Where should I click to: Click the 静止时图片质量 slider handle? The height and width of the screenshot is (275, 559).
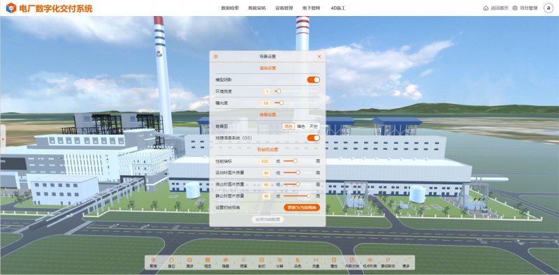[x=309, y=196]
